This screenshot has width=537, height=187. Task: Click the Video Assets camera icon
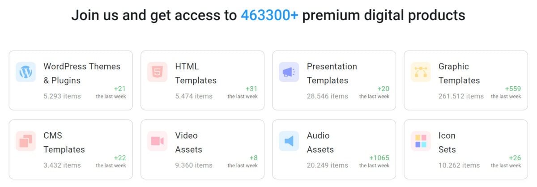point(157,141)
